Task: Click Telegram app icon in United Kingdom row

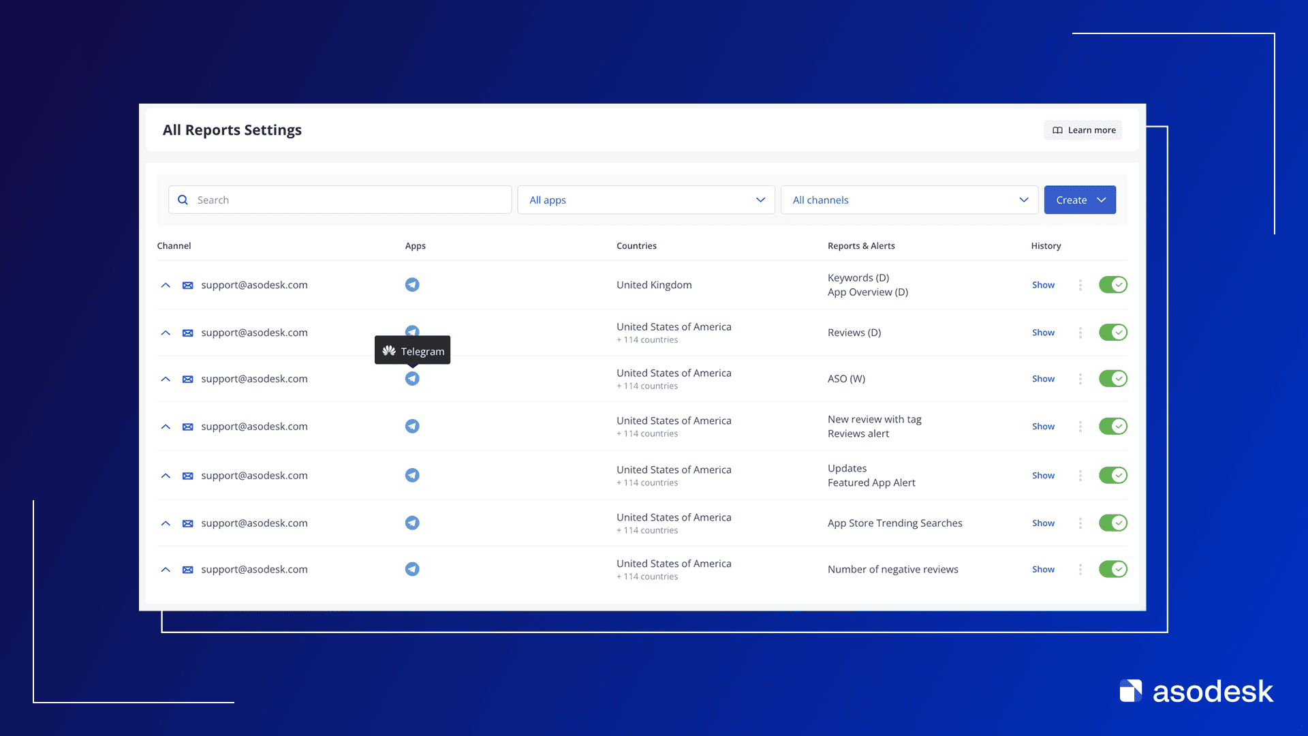Action: click(x=412, y=285)
